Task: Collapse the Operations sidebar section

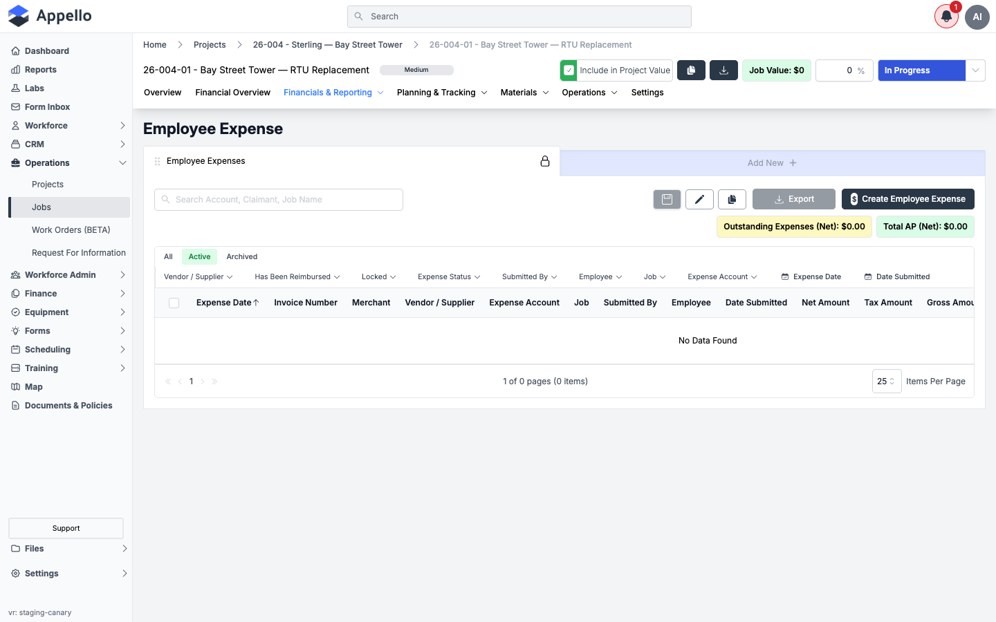Action: click(x=69, y=163)
